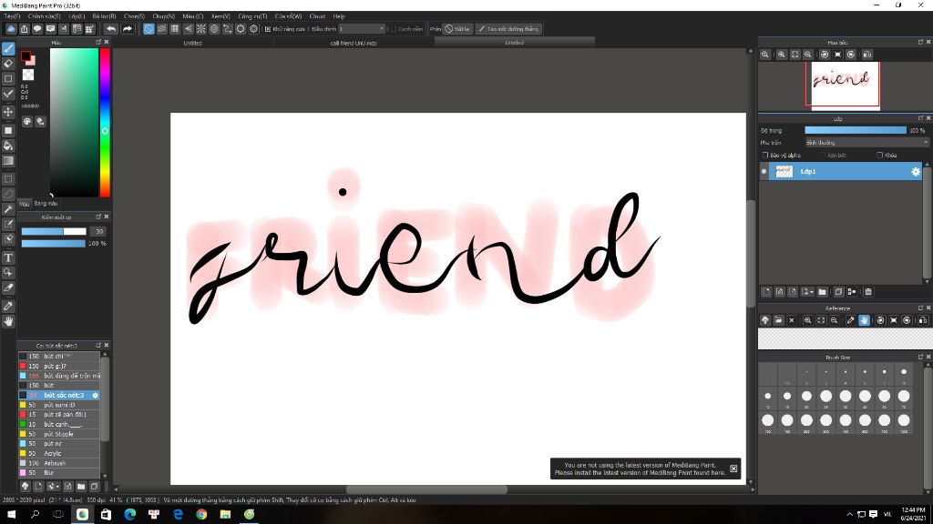Select the Eraser tool in the left toolbar
This screenshot has width=933, height=524.
pos(8,64)
